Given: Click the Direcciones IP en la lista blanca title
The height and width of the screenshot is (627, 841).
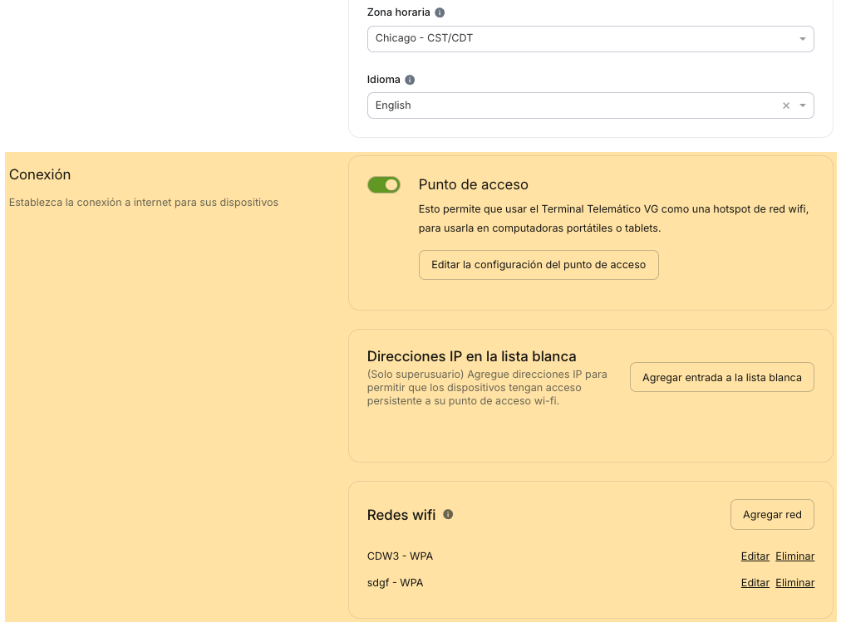Looking at the screenshot, I should click(x=471, y=356).
